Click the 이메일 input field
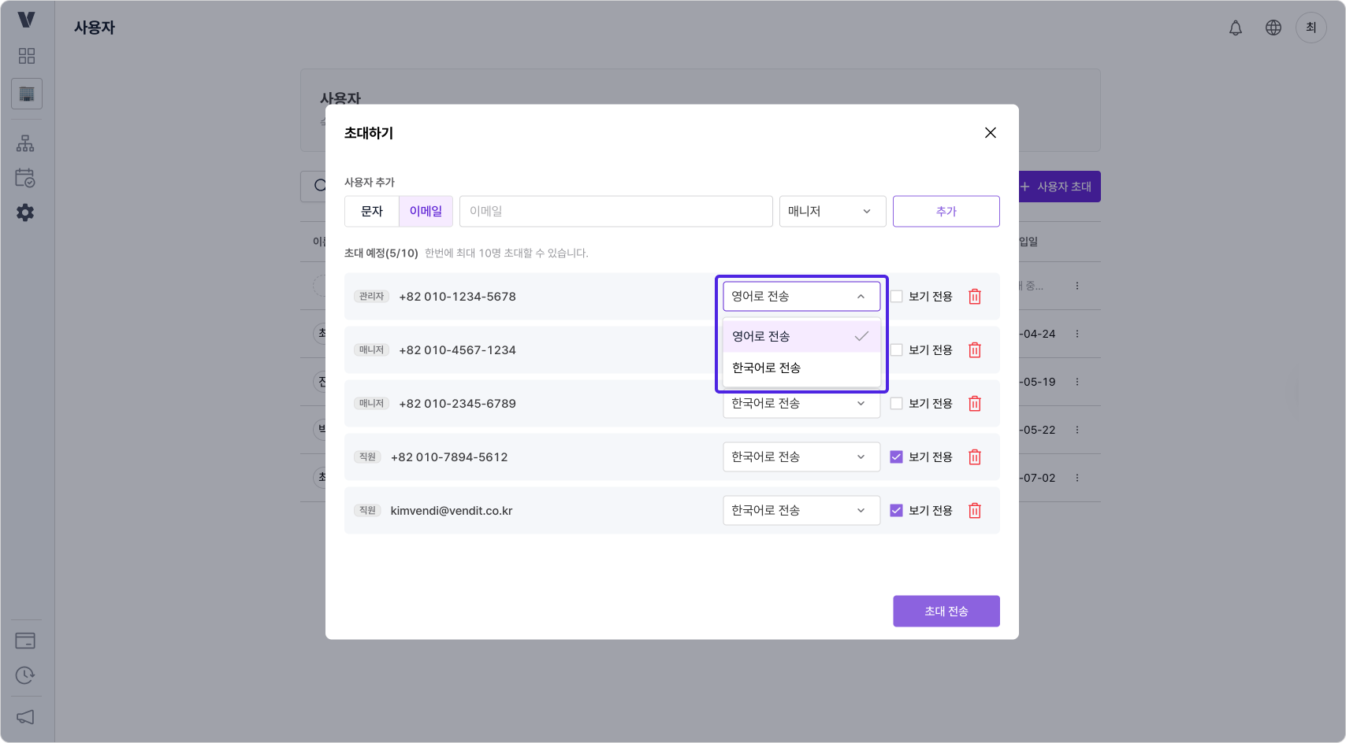The image size is (1346, 743). [x=615, y=211]
